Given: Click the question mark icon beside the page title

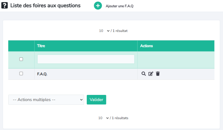Looking at the screenshot, I should pos(5,6).
